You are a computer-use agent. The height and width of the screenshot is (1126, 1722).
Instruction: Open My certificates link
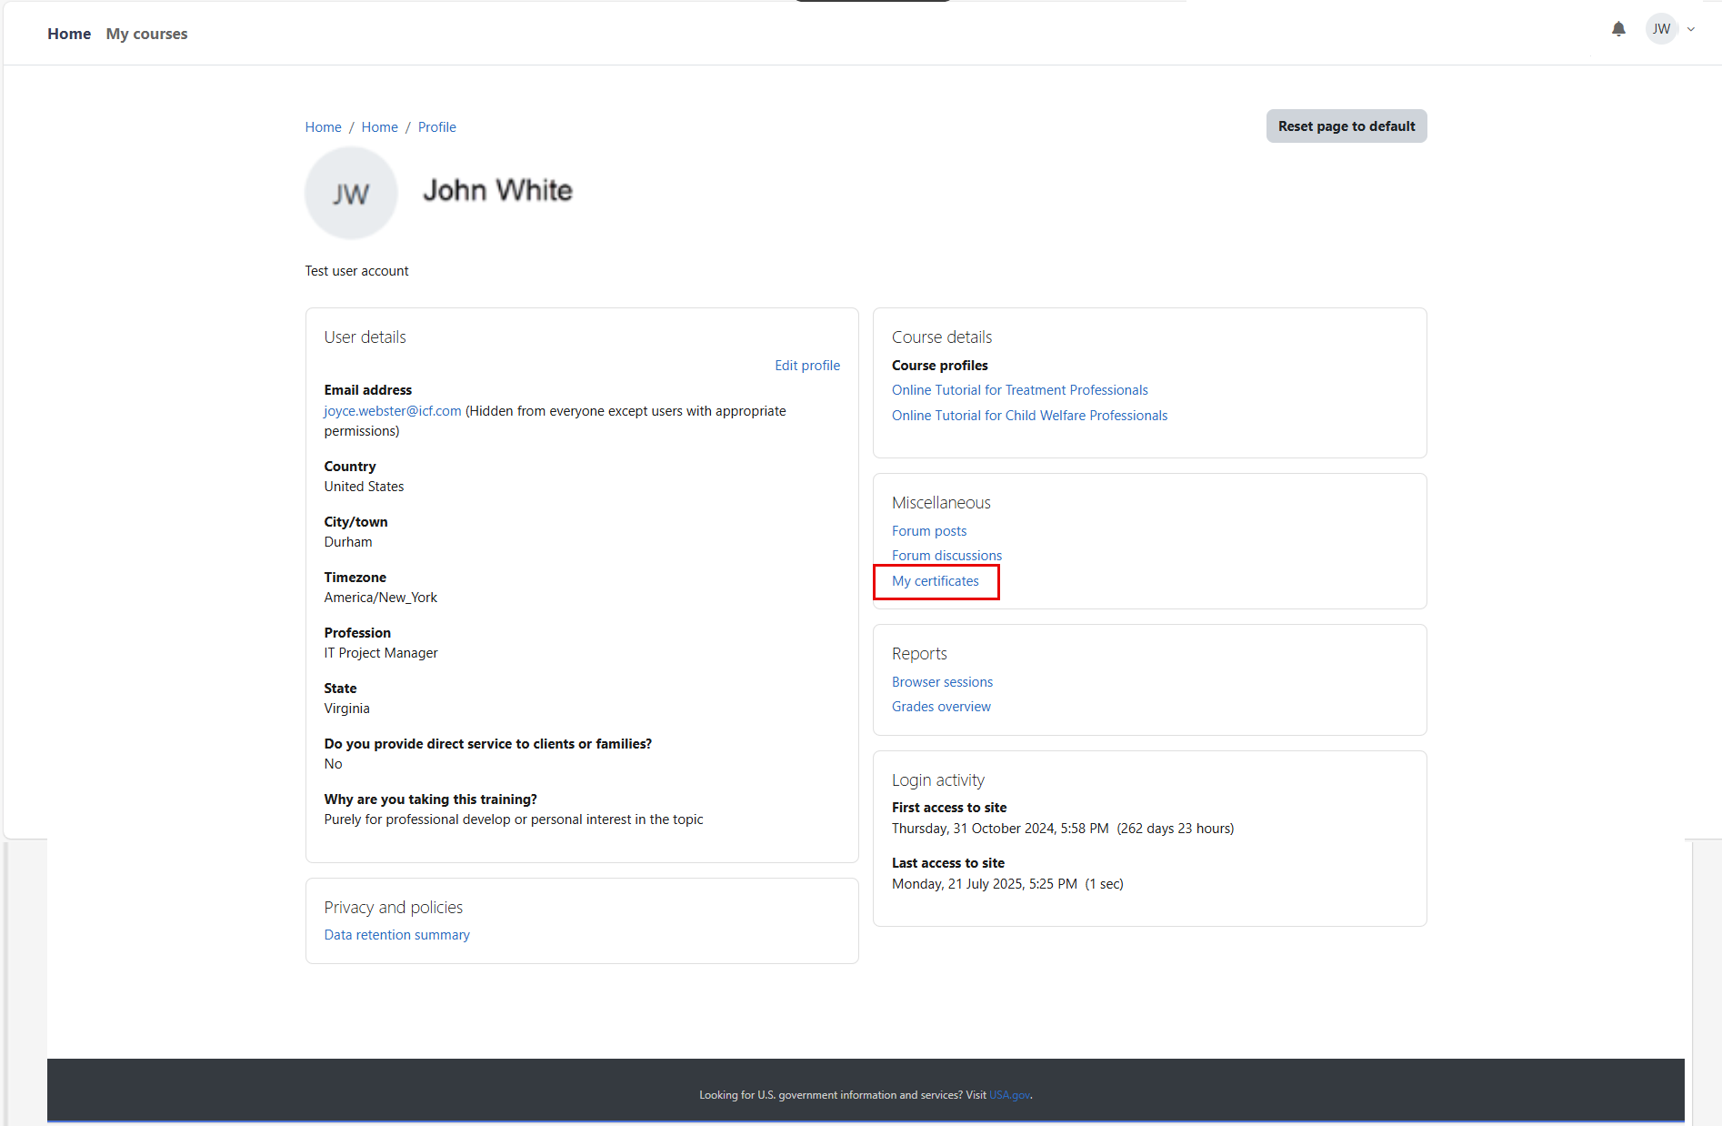tap(935, 581)
